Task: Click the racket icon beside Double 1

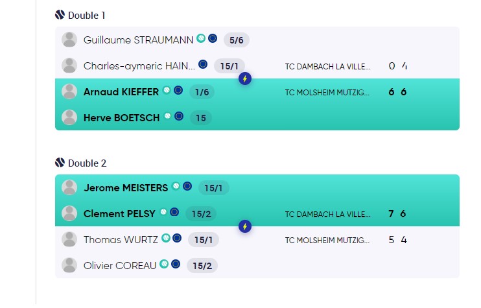Action: click(60, 15)
